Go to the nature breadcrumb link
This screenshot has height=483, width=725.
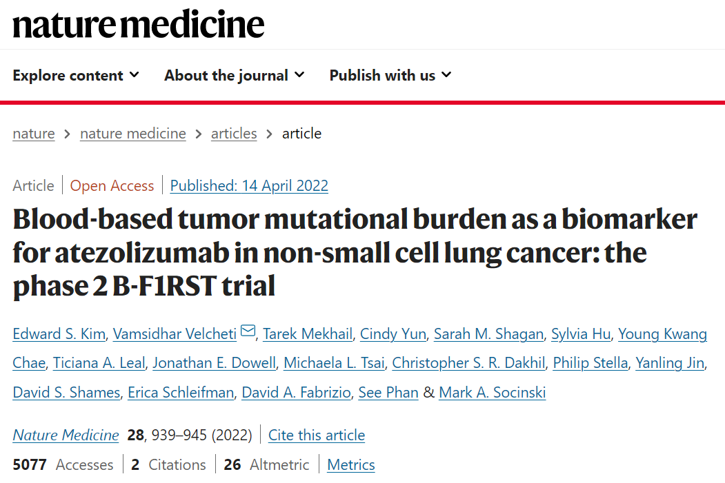pos(34,134)
